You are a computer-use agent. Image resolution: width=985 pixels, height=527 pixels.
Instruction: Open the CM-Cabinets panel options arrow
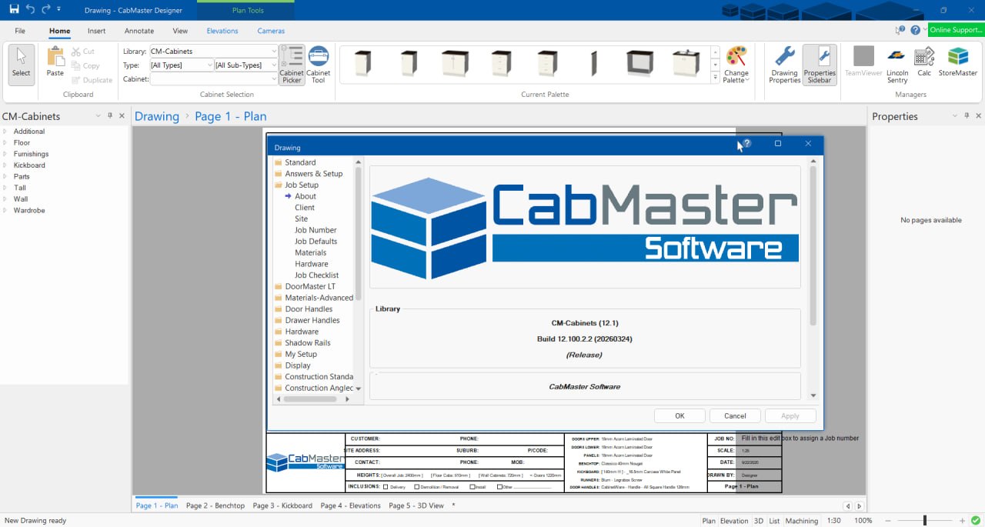pyautogui.click(x=98, y=116)
